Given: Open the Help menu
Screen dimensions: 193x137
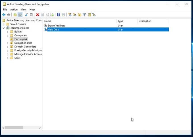Looking at the screenshot, I should click(x=32, y=10).
